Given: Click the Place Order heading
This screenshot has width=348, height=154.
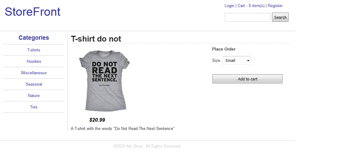Looking at the screenshot, I should click(224, 49).
